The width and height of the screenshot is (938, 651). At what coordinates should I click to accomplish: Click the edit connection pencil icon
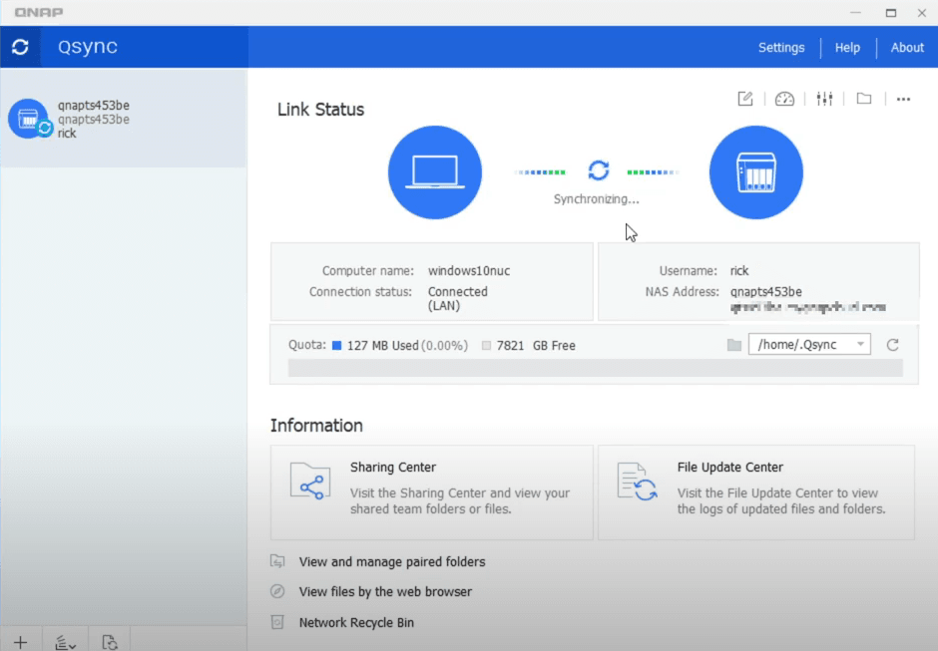pyautogui.click(x=745, y=99)
